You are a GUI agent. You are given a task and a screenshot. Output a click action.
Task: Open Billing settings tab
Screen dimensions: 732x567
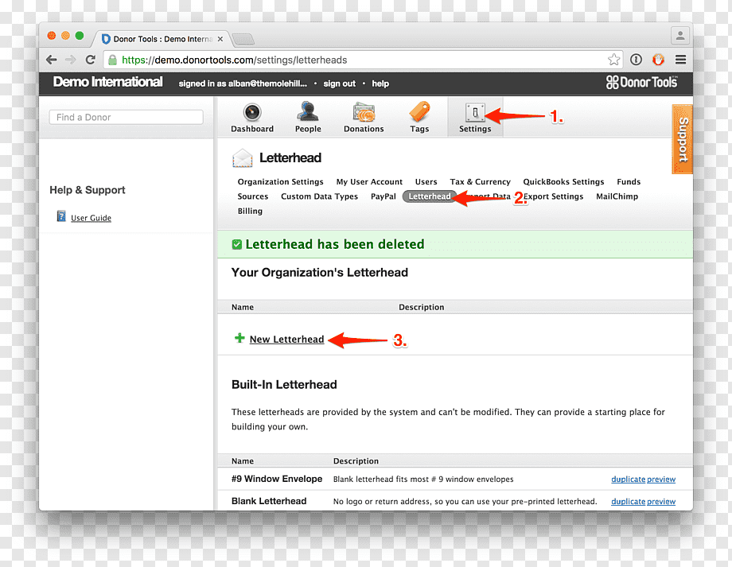tap(250, 211)
